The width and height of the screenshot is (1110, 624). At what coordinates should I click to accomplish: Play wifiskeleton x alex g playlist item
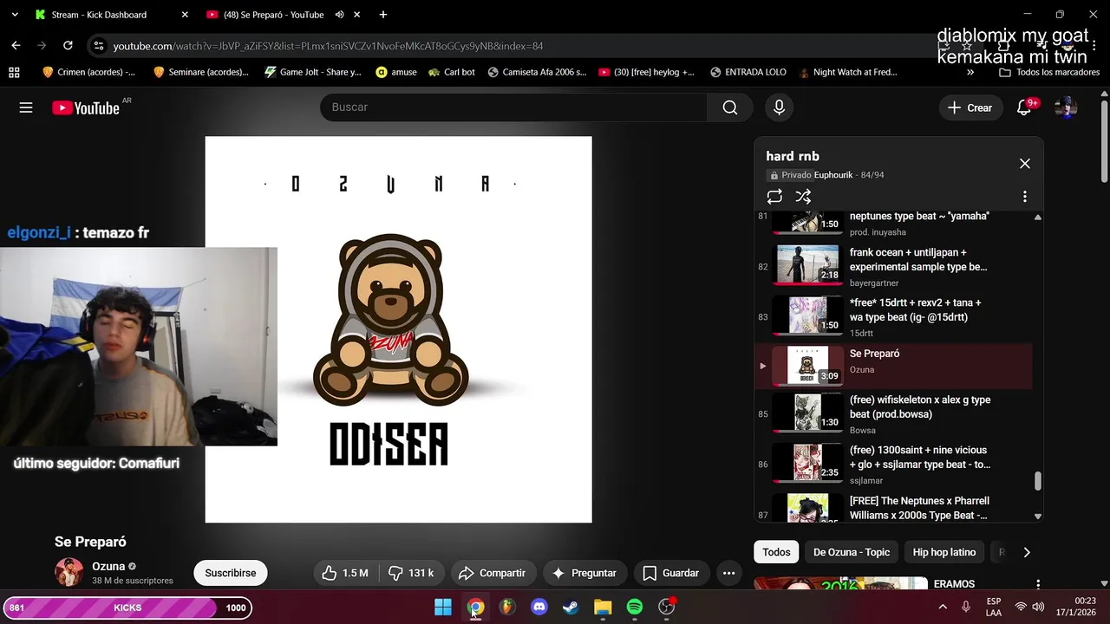(893, 414)
